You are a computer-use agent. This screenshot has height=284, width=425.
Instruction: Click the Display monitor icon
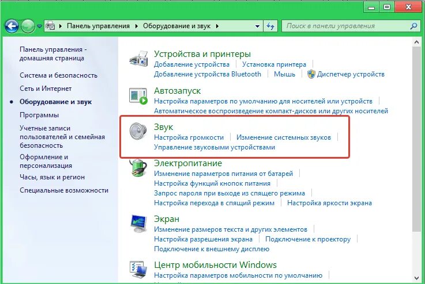pos(138,224)
